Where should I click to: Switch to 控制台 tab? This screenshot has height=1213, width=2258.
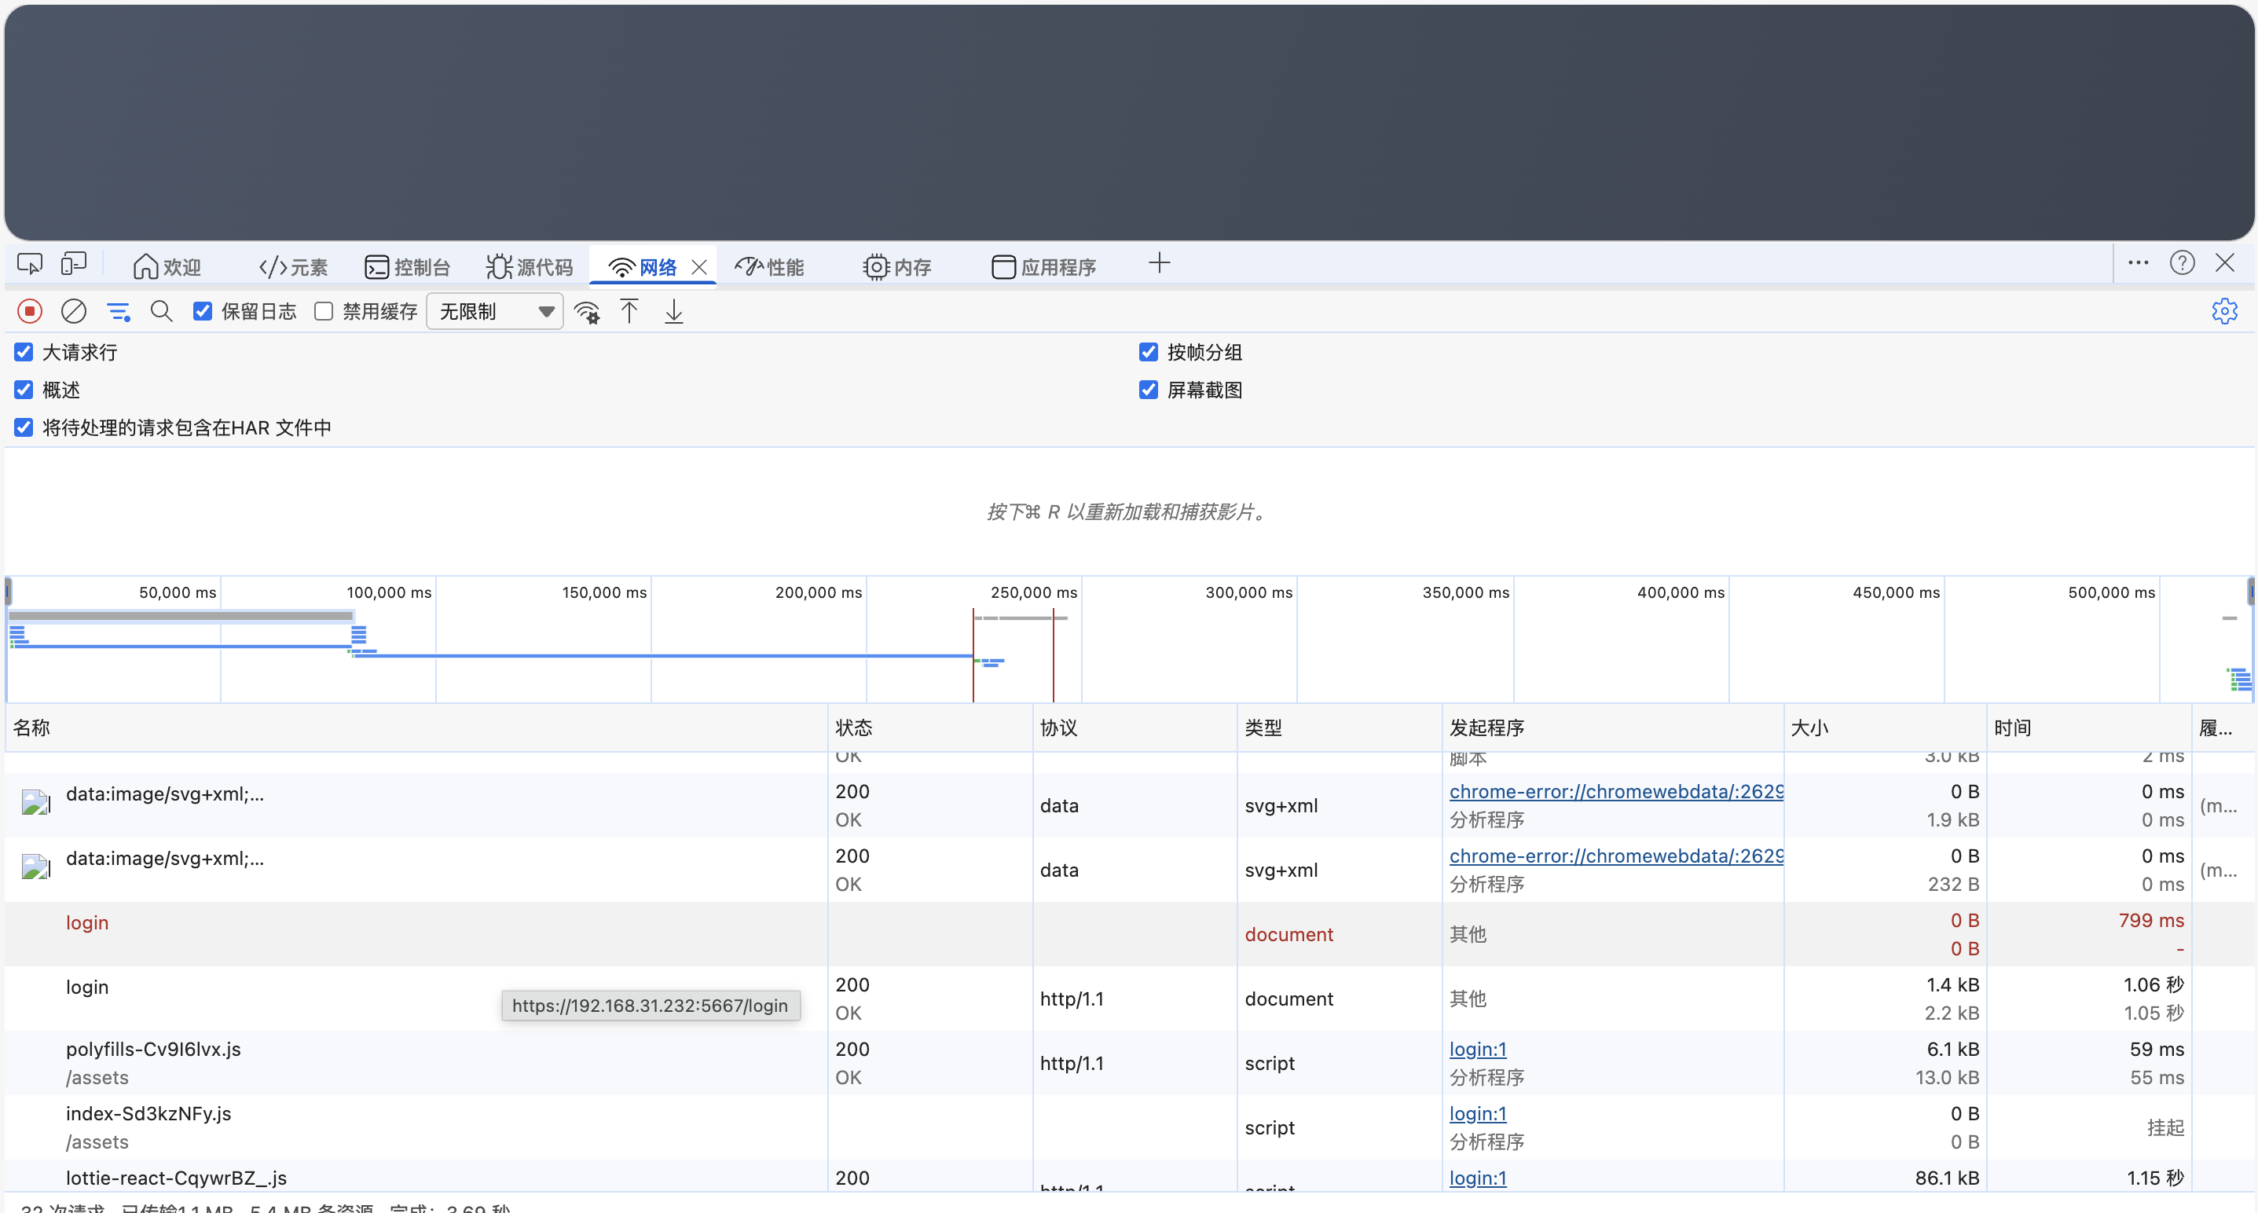[x=408, y=266]
